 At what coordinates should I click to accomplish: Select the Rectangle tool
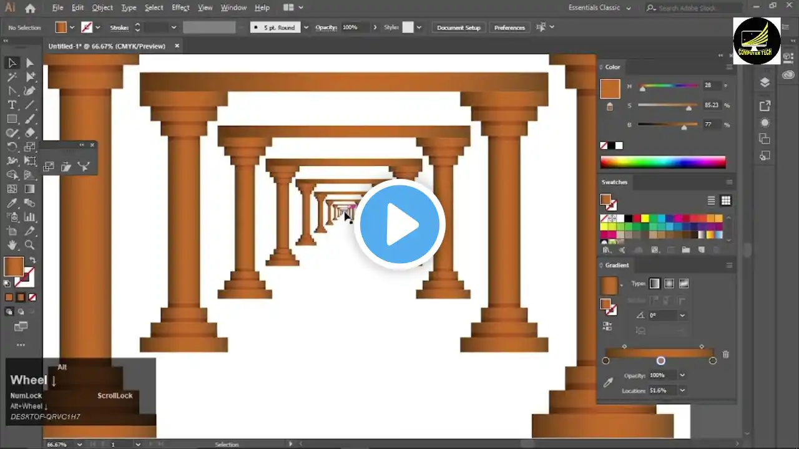[12, 118]
